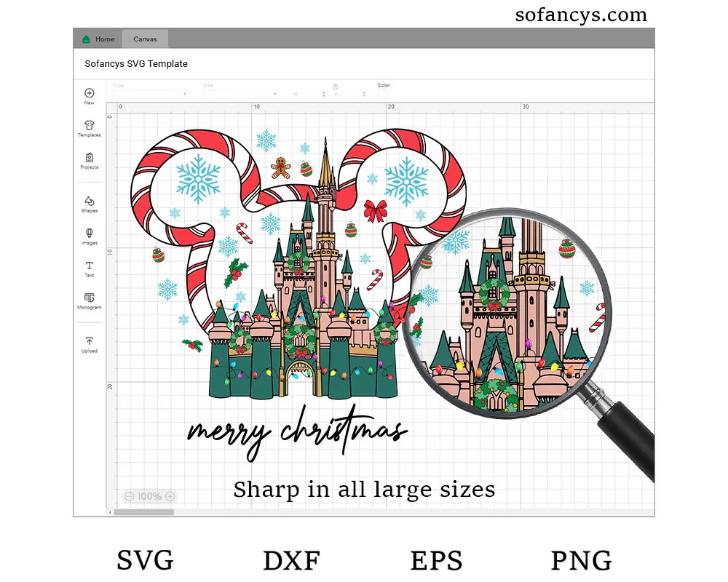The image size is (728, 582).
Task: Expand the Size dropdown
Action: pos(240,94)
